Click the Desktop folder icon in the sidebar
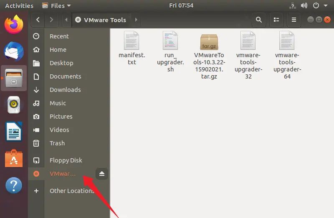The height and width of the screenshot is (218, 334). click(36, 63)
